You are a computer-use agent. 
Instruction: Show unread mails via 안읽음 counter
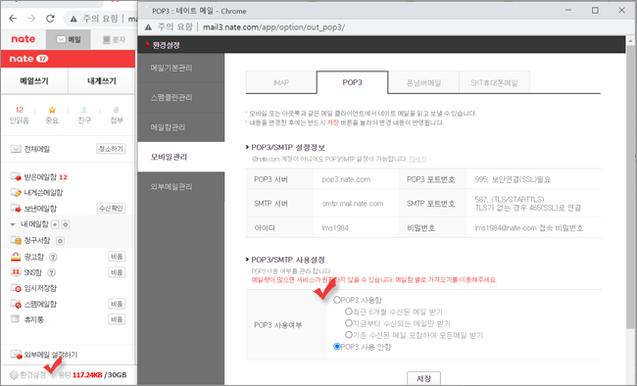click(x=19, y=115)
